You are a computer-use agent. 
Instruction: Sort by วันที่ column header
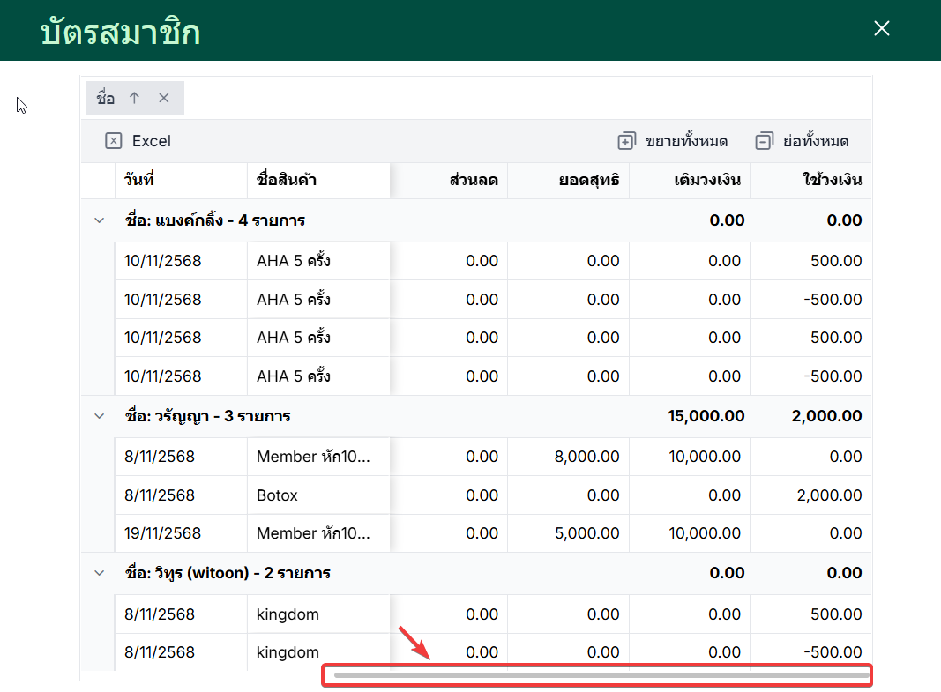(139, 181)
